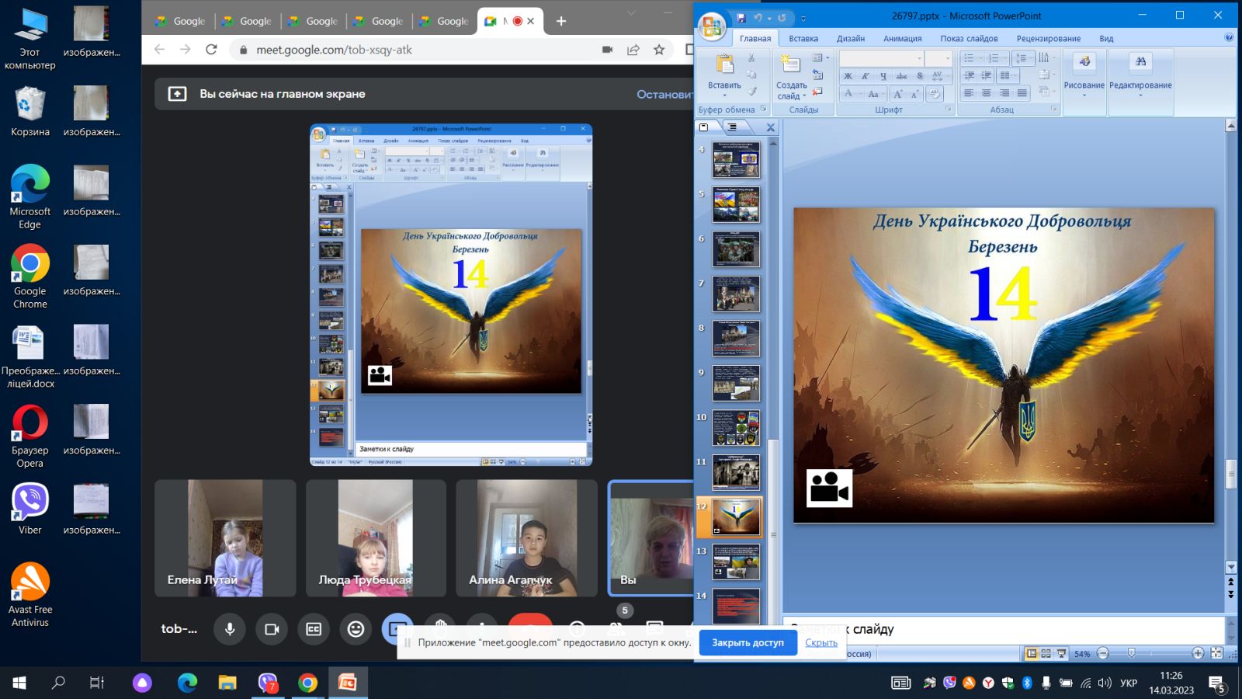The width and height of the screenshot is (1242, 699).
Task: Toggle italic К formatting
Action: coord(865,76)
